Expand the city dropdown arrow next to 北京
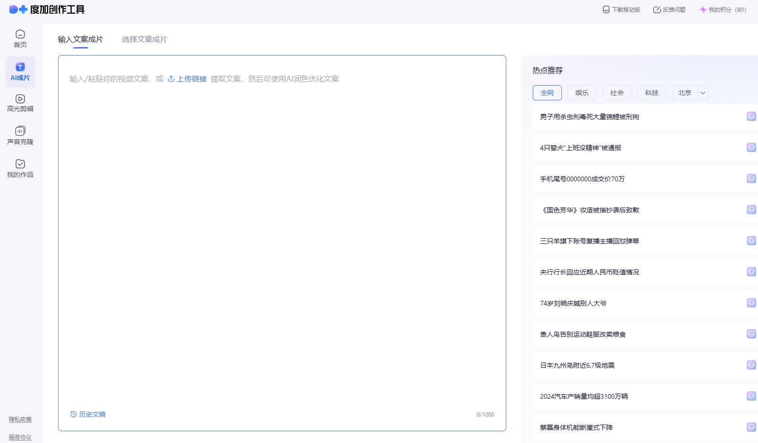The width and height of the screenshot is (758, 443). tap(703, 93)
